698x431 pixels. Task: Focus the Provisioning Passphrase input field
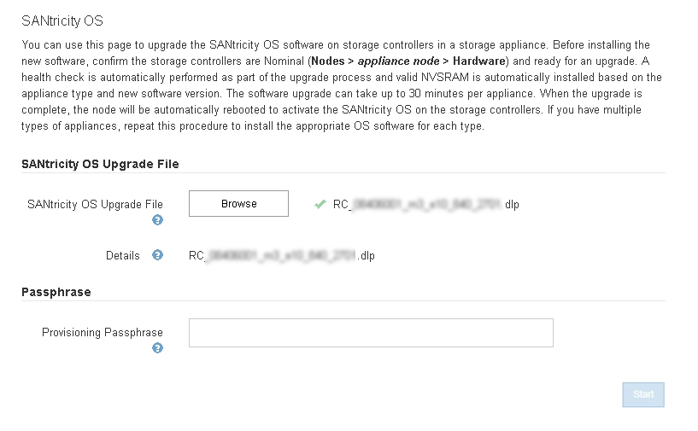(x=371, y=333)
